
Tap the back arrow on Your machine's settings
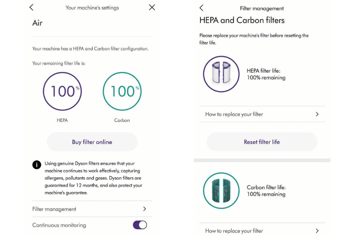coord(31,7)
